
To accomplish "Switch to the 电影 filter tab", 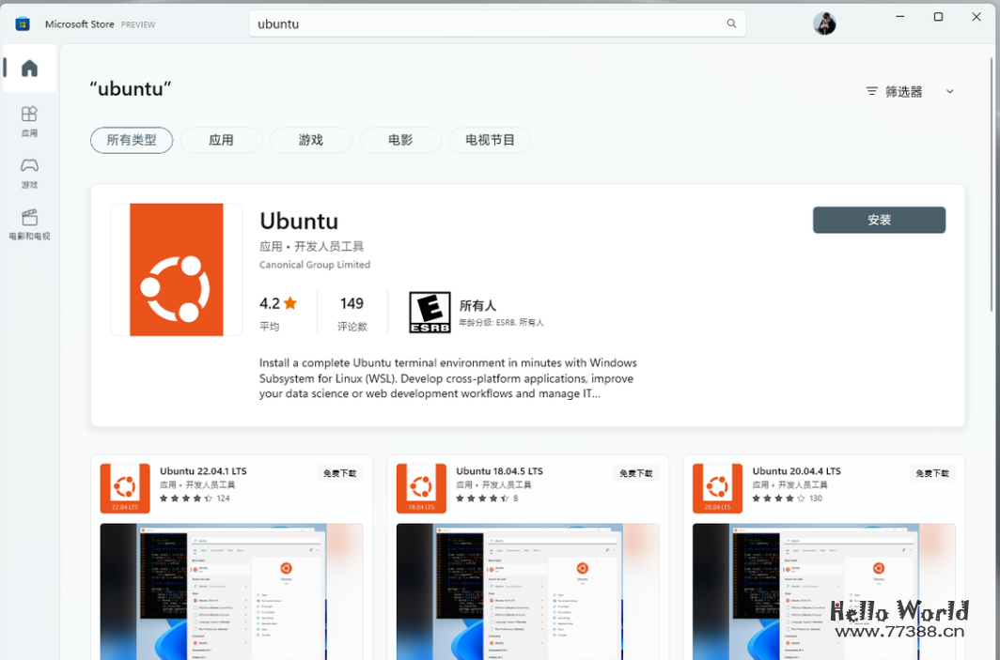I will coord(399,140).
